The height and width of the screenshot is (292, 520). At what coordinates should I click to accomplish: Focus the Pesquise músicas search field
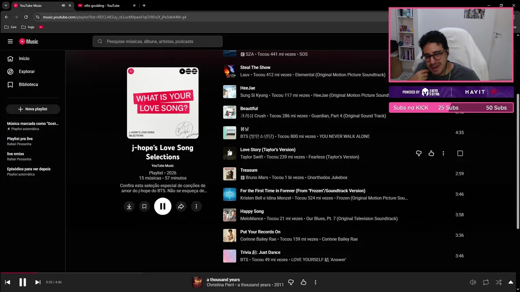[158, 41]
